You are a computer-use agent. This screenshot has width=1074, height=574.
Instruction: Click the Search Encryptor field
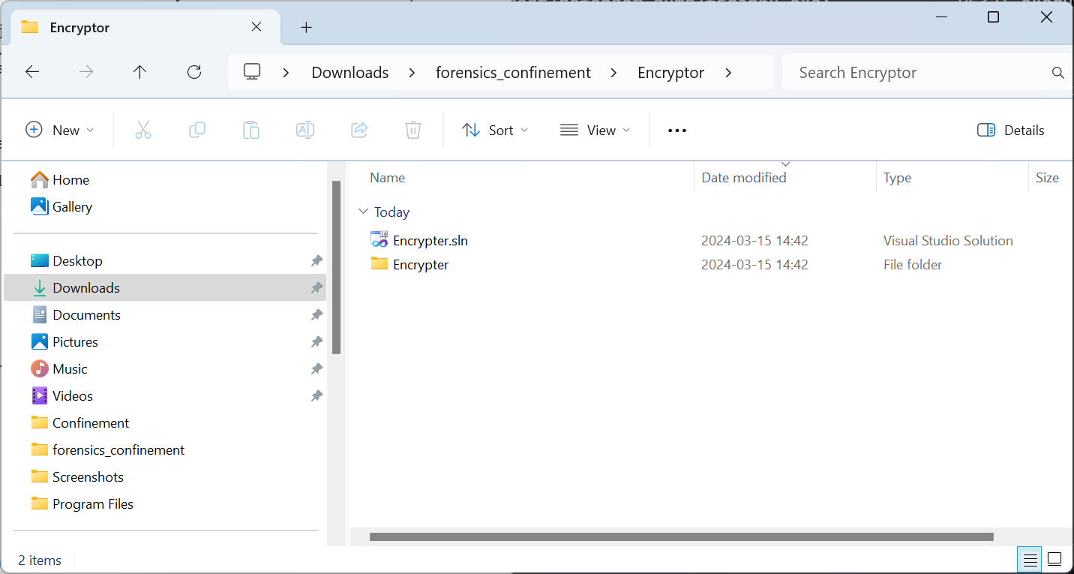[x=915, y=73]
